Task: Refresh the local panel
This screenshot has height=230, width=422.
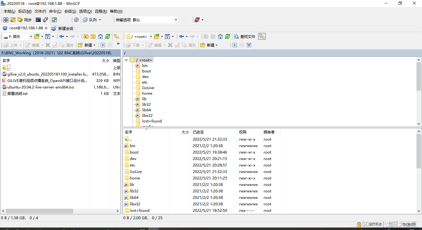Action: tap(108, 36)
